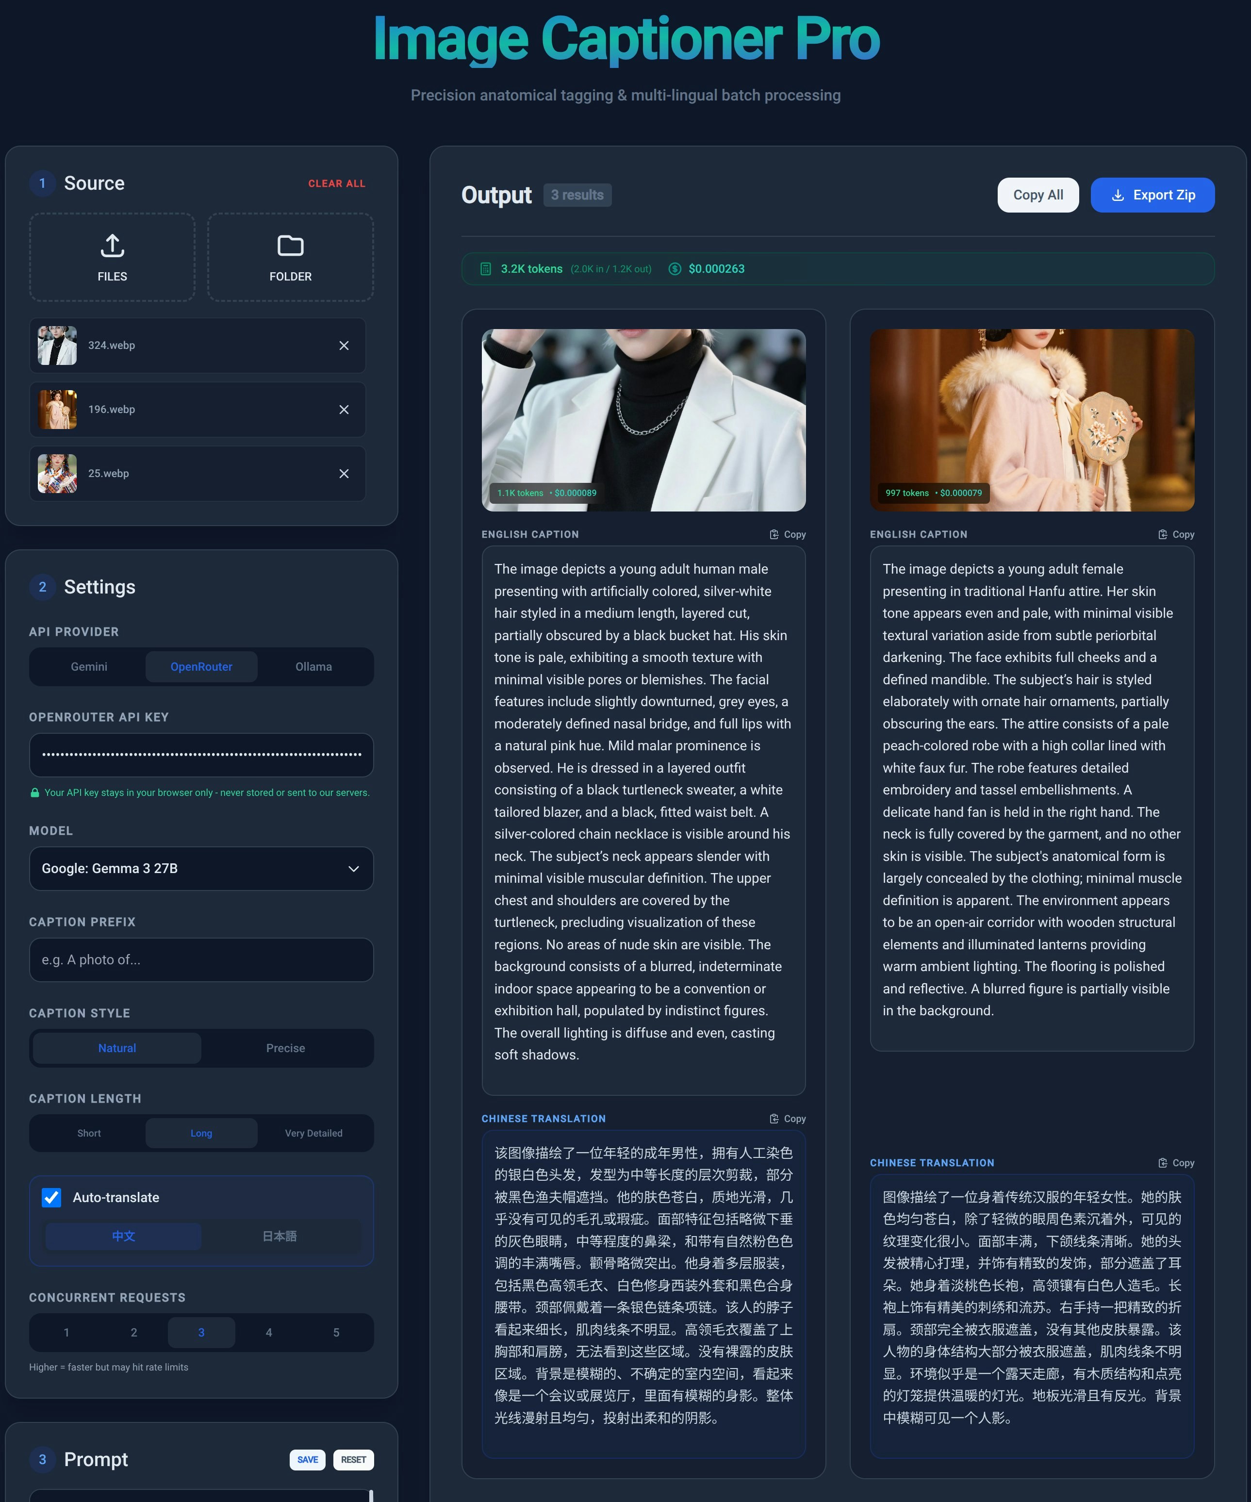Image resolution: width=1251 pixels, height=1502 pixels.
Task: Select concurrent requests level 5
Action: click(x=336, y=1333)
